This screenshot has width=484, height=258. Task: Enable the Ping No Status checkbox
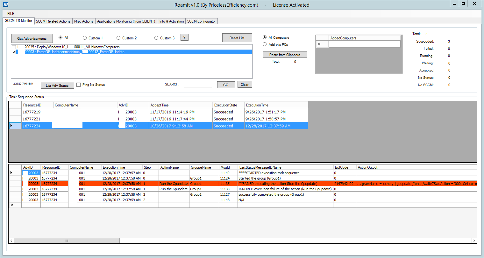click(x=79, y=85)
